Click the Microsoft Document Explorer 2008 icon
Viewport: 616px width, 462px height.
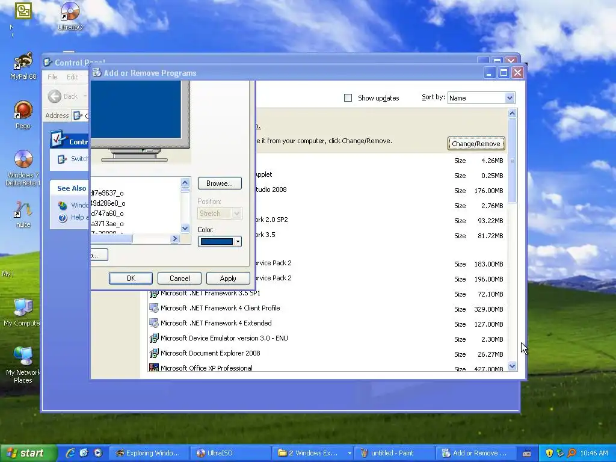coord(154,353)
